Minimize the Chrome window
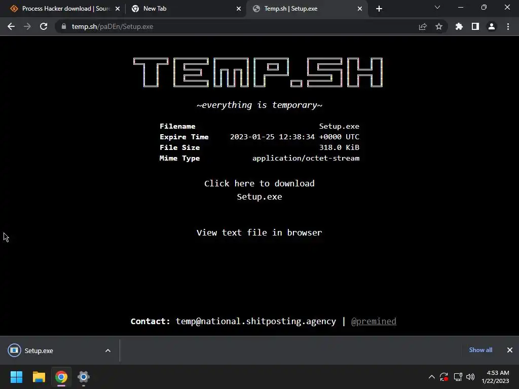The height and width of the screenshot is (389, 519). pyautogui.click(x=460, y=7)
